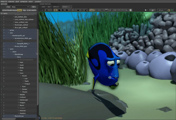Select the Mouth item in tree
Screen dimensions: 176x120
point(24,76)
